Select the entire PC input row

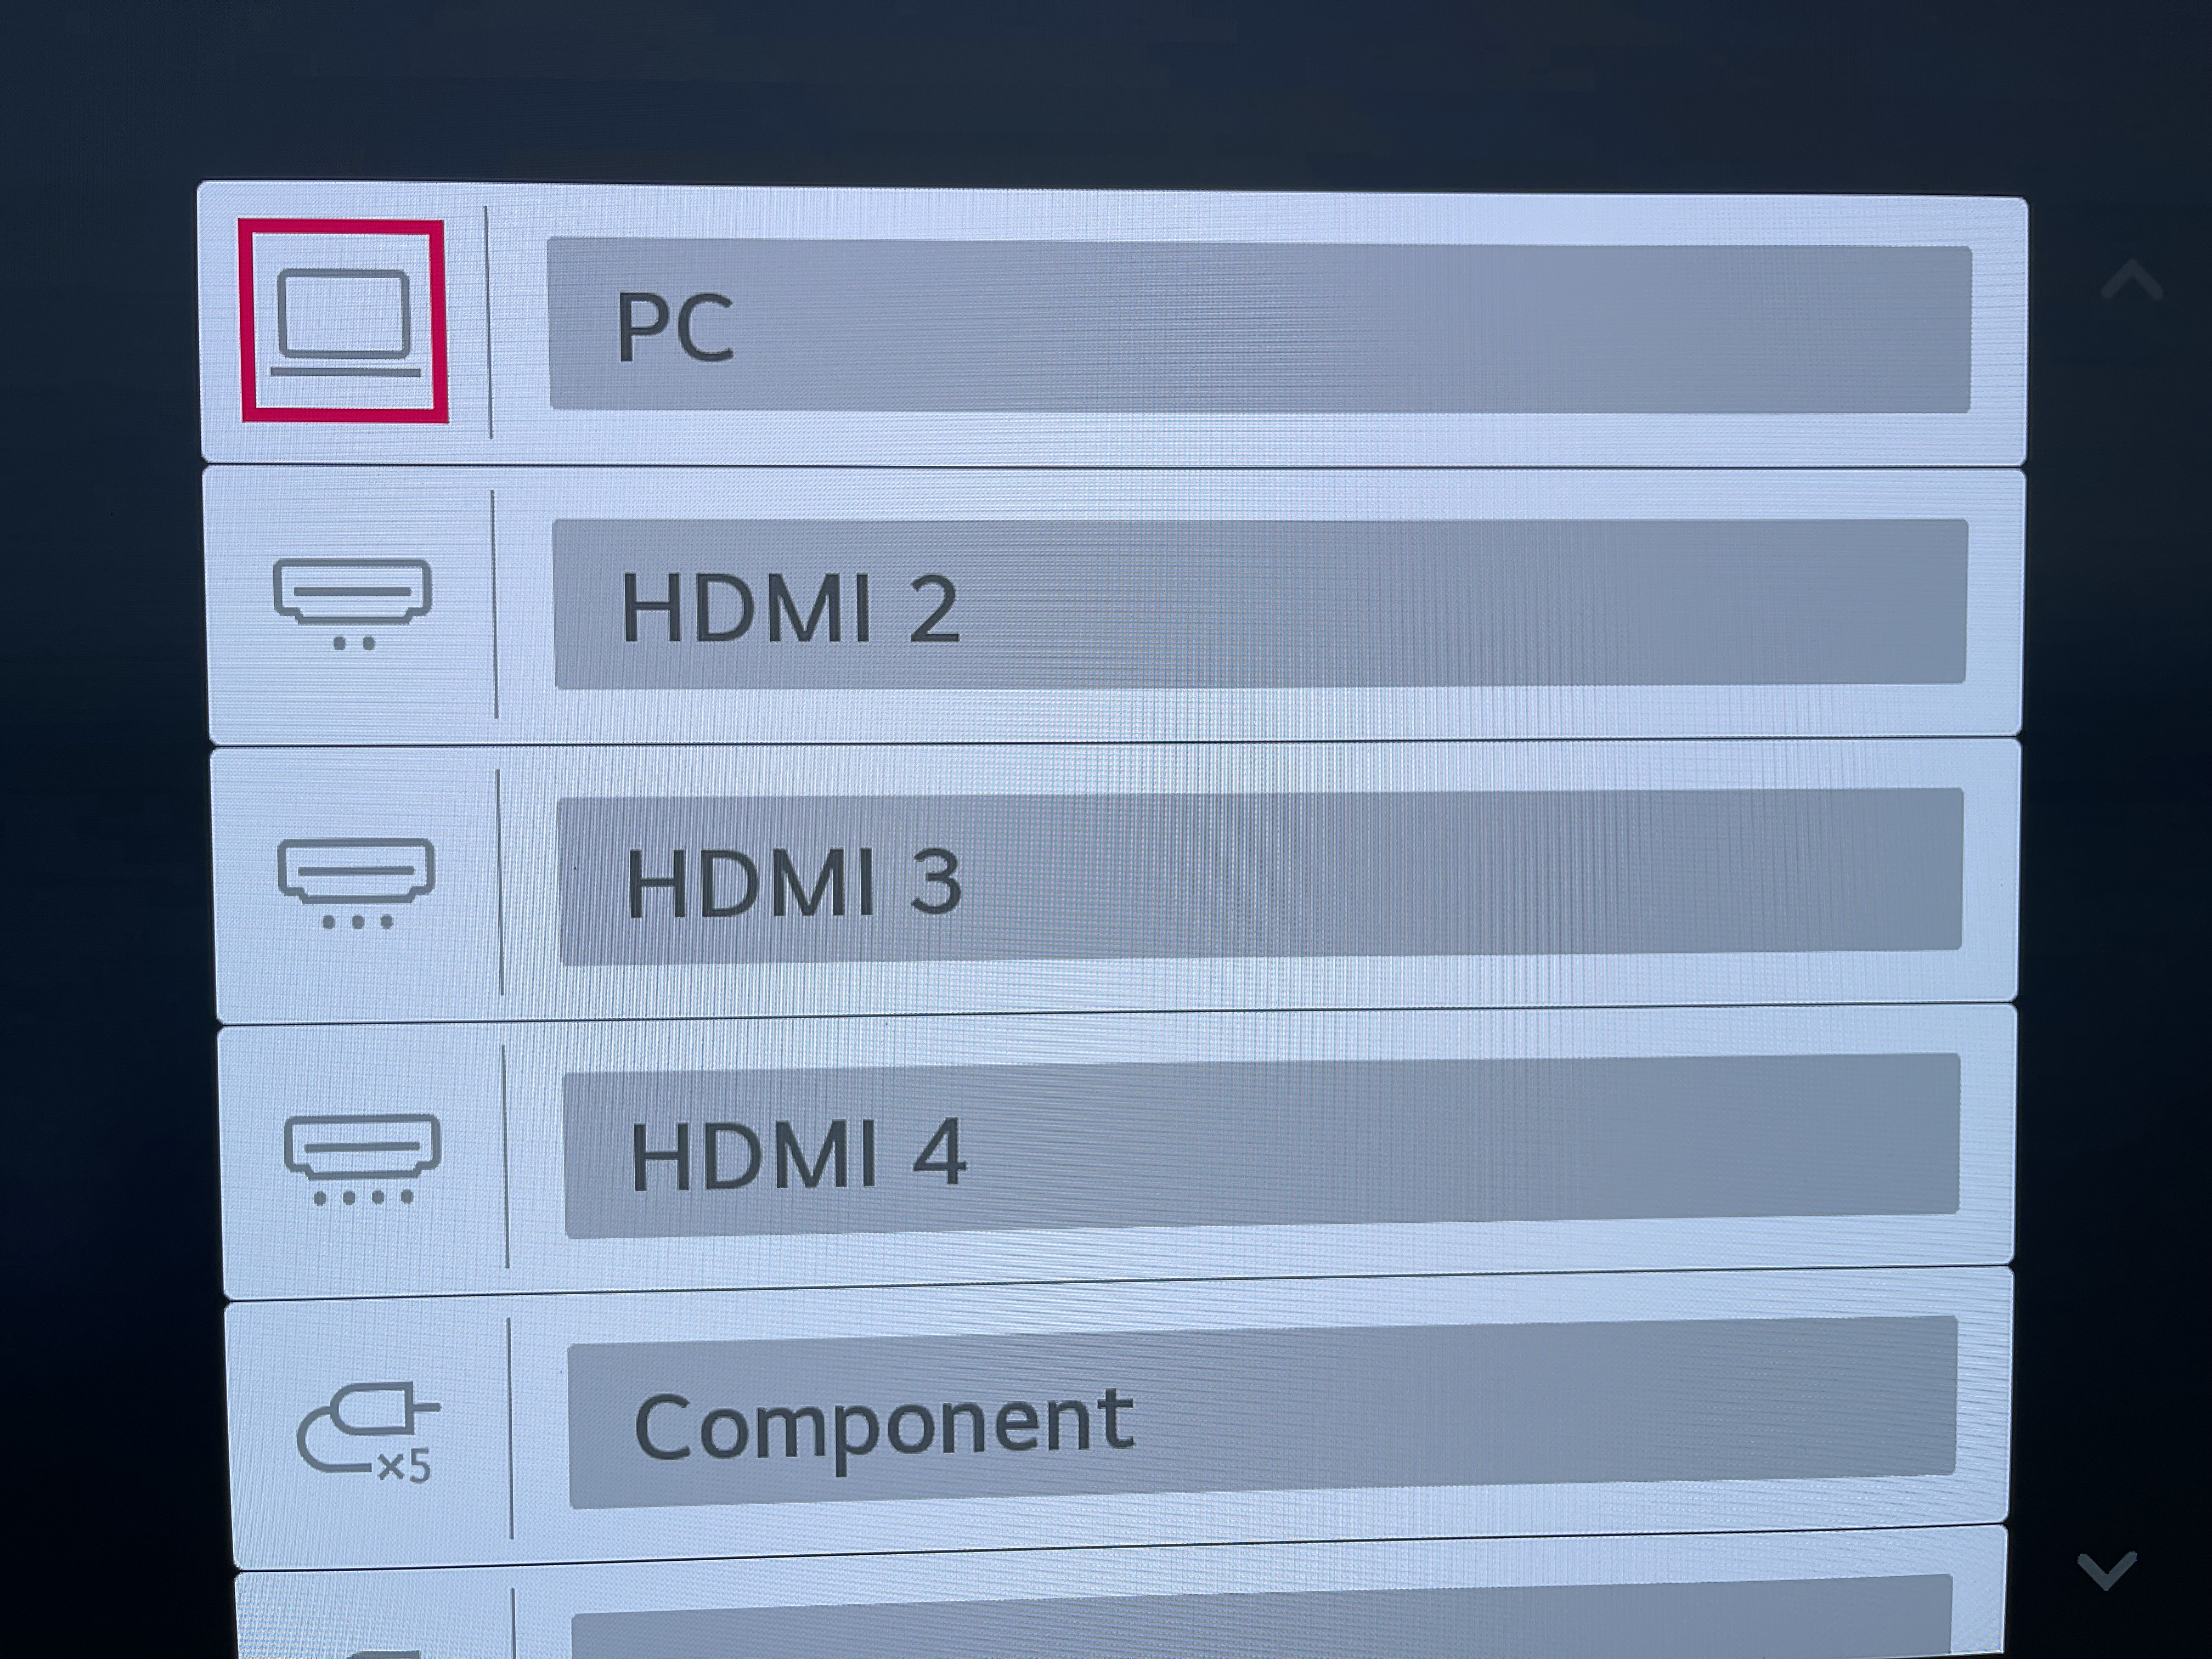coord(1113,324)
